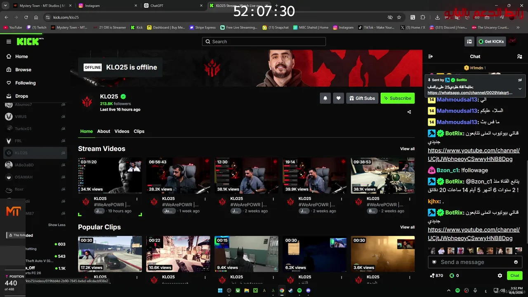
Task: Open Discord from the taskbar
Action: [309, 290]
